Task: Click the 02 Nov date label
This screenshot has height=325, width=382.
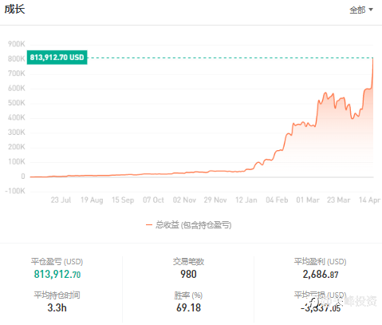Action: pos(184,200)
